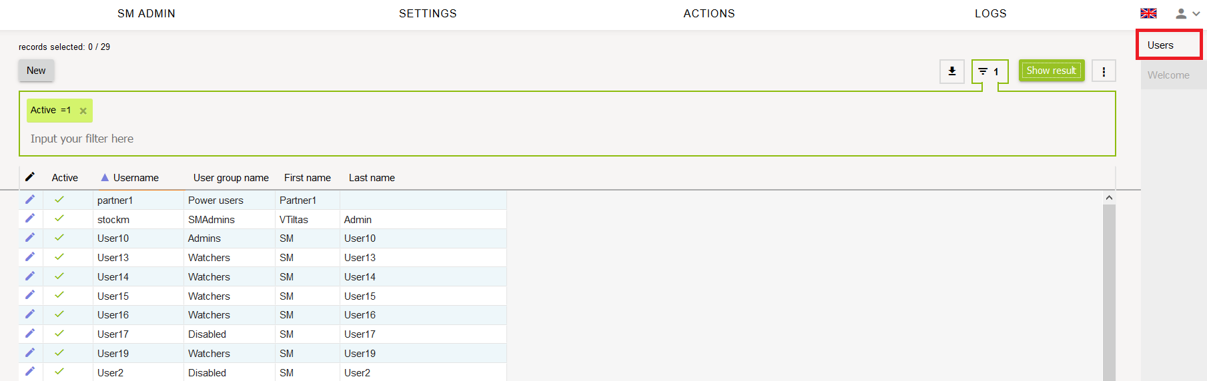Open the user account dropdown

(1187, 13)
